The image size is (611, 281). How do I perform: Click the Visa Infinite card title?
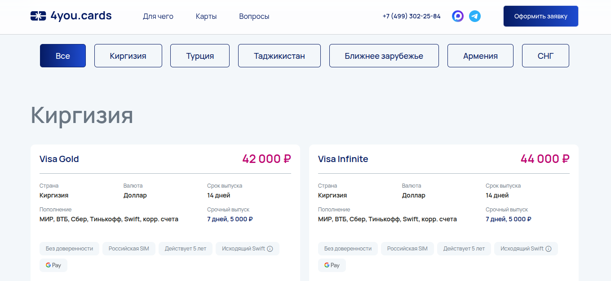pyautogui.click(x=343, y=159)
